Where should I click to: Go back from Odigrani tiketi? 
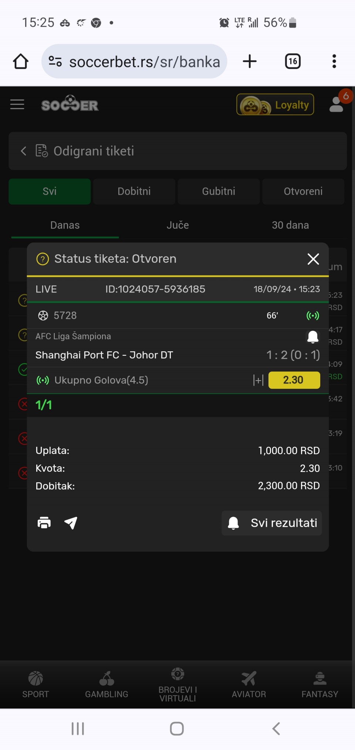24,151
